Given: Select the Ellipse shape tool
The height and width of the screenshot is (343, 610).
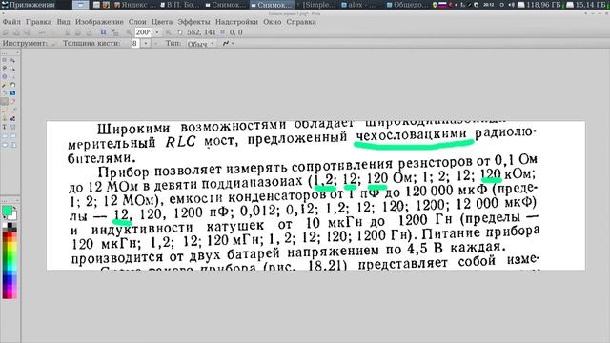Looking at the screenshot, I should pos(4,145).
